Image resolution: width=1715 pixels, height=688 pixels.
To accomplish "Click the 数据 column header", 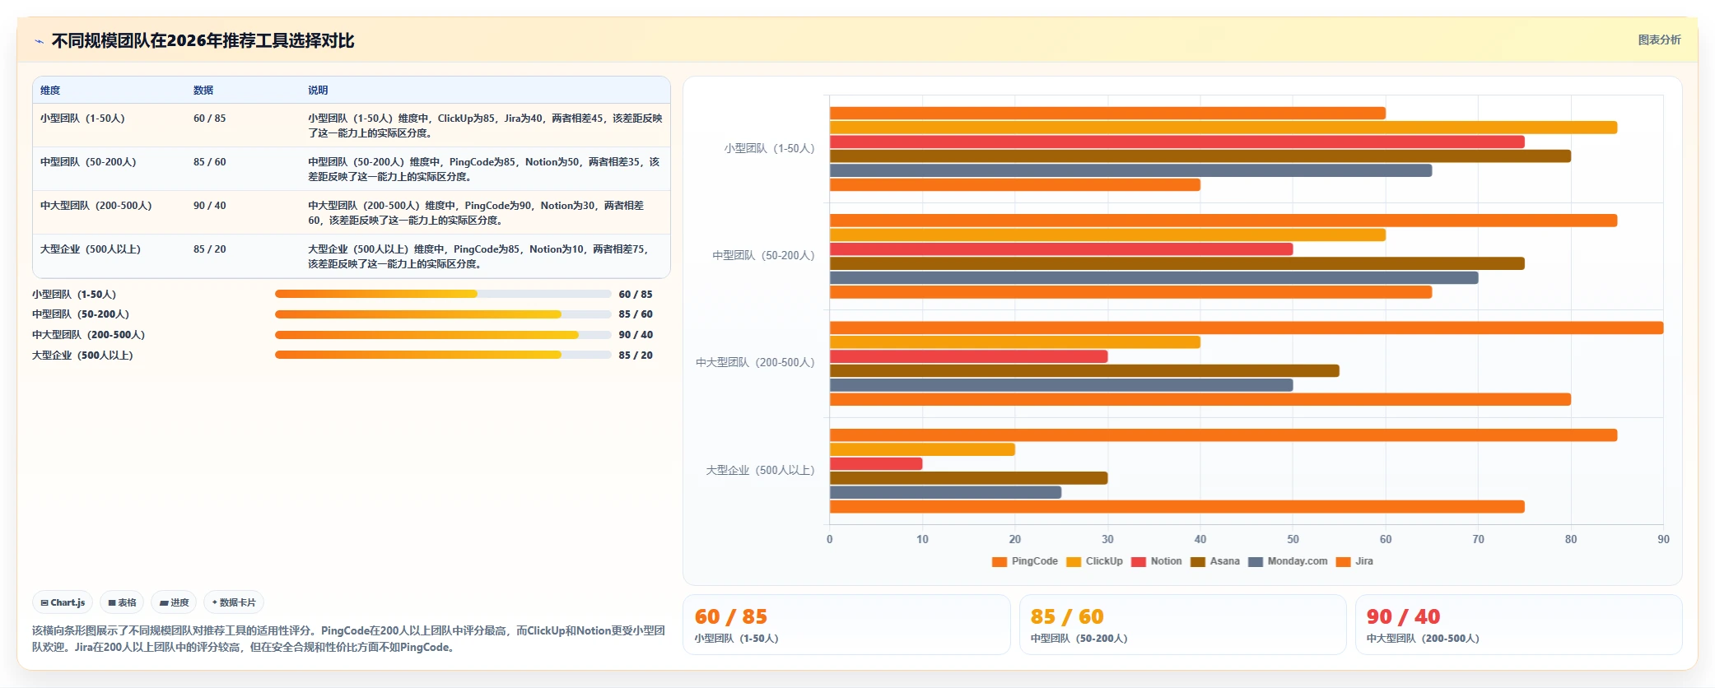I will pyautogui.click(x=203, y=90).
